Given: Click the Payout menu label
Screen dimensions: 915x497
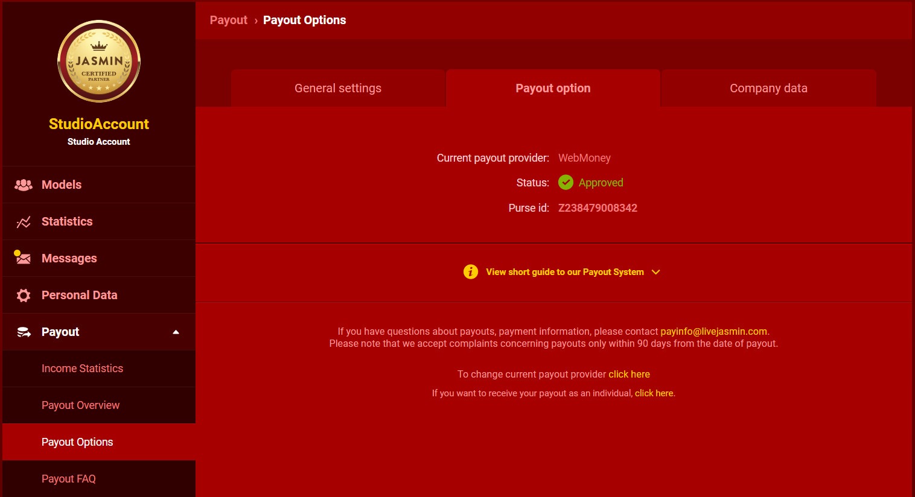Looking at the screenshot, I should 60,332.
